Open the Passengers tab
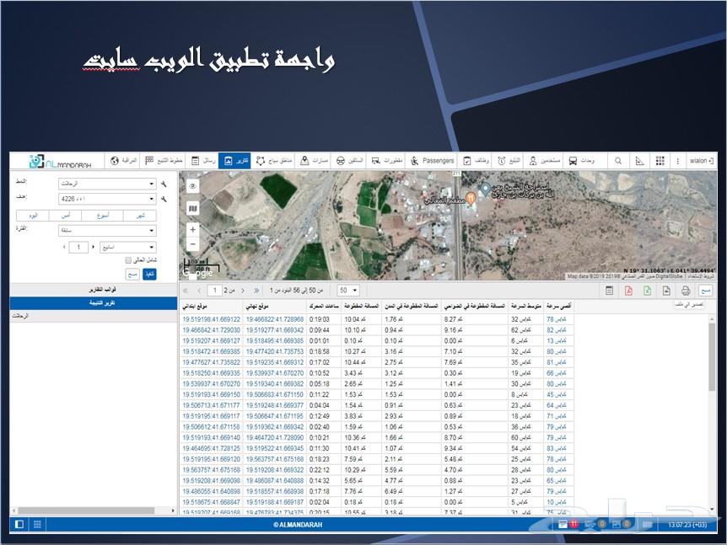This screenshot has height=545, width=727. pyautogui.click(x=432, y=161)
